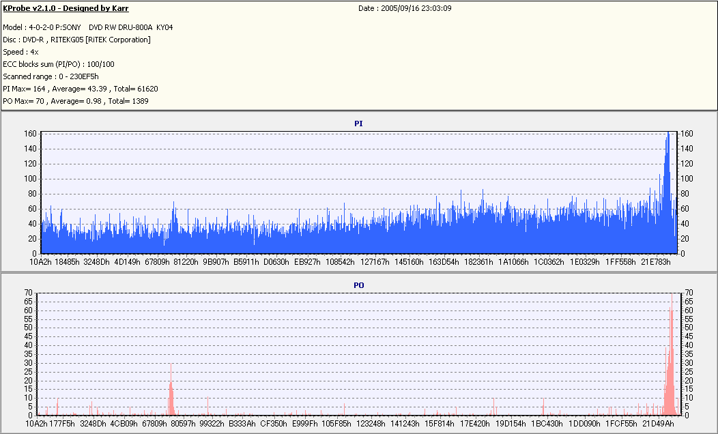718x434 pixels.
Task: Click the 1FF558h axis label
Action: tap(620, 262)
